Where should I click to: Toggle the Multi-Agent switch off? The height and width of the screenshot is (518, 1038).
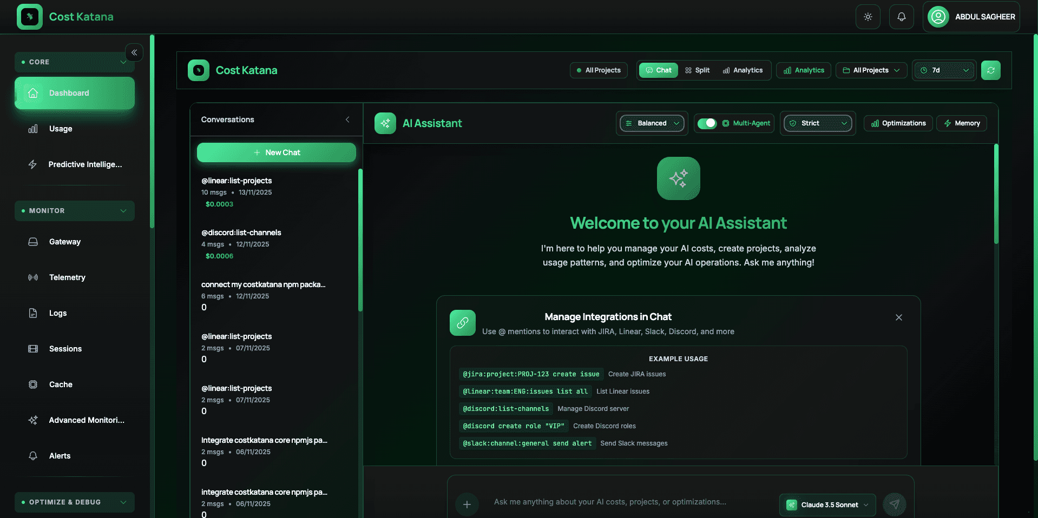coord(707,123)
